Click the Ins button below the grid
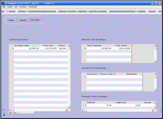This screenshot has height=119, width=163. [x=24, y=113]
